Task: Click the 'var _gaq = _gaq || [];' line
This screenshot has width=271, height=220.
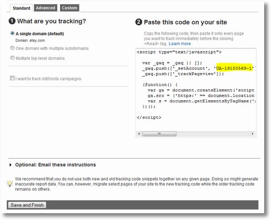Action: pos(172,63)
